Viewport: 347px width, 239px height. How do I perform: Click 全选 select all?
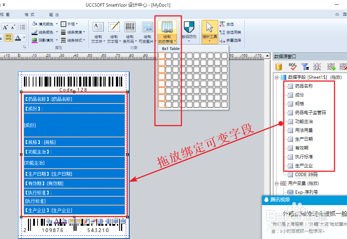click(227, 24)
